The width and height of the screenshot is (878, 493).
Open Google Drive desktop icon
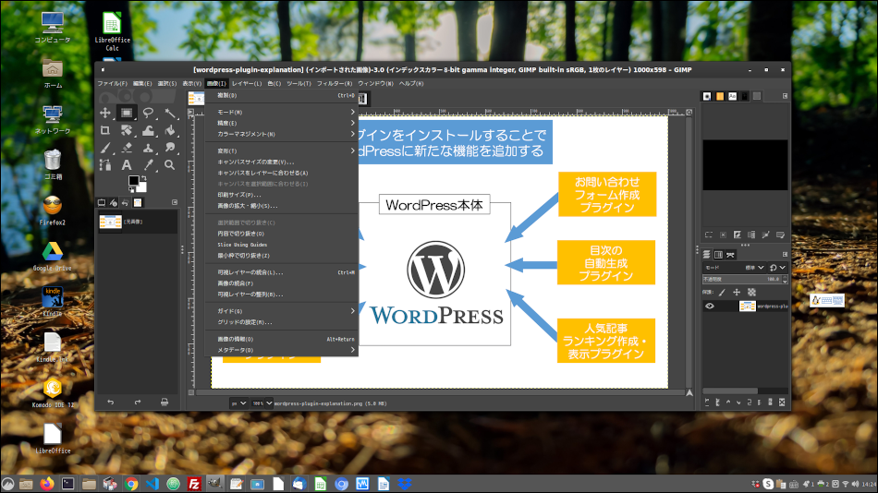[52, 257]
